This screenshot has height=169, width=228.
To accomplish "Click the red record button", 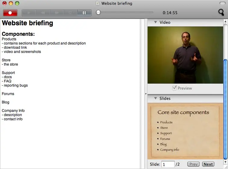I will click(x=10, y=13).
